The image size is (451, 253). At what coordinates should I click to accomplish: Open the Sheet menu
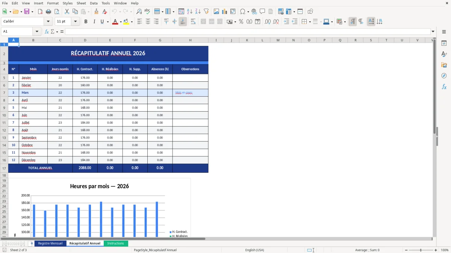(x=81, y=3)
